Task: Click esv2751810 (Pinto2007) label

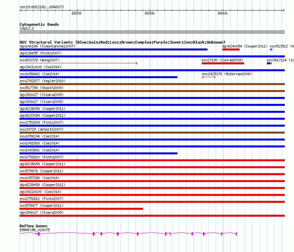Action: coord(42,157)
